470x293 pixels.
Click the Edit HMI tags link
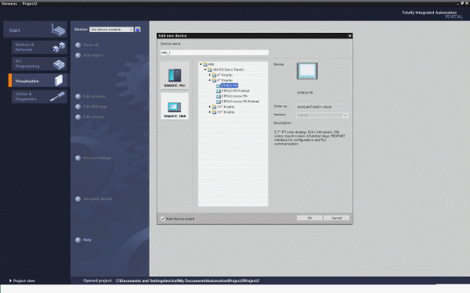(x=95, y=106)
